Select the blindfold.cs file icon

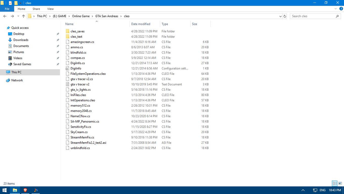tap(67, 53)
